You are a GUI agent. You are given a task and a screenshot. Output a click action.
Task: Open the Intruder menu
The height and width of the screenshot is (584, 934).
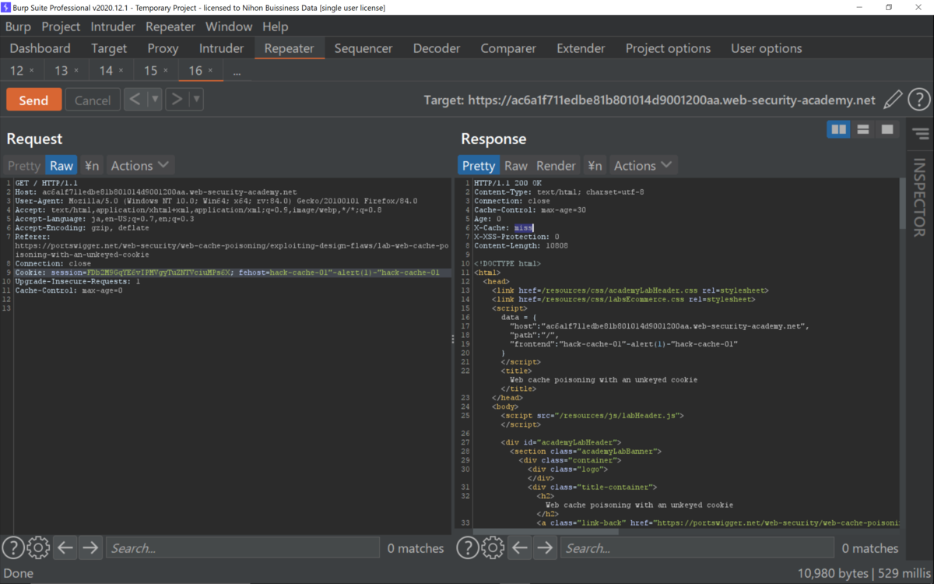[113, 26]
